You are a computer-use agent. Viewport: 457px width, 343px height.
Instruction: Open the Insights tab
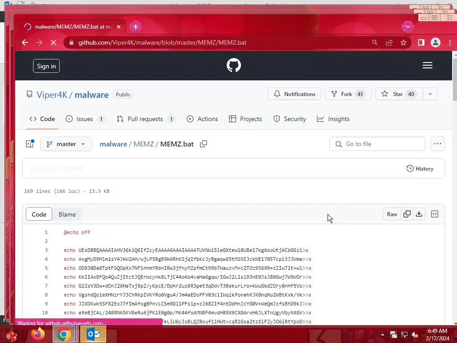pyautogui.click(x=333, y=119)
